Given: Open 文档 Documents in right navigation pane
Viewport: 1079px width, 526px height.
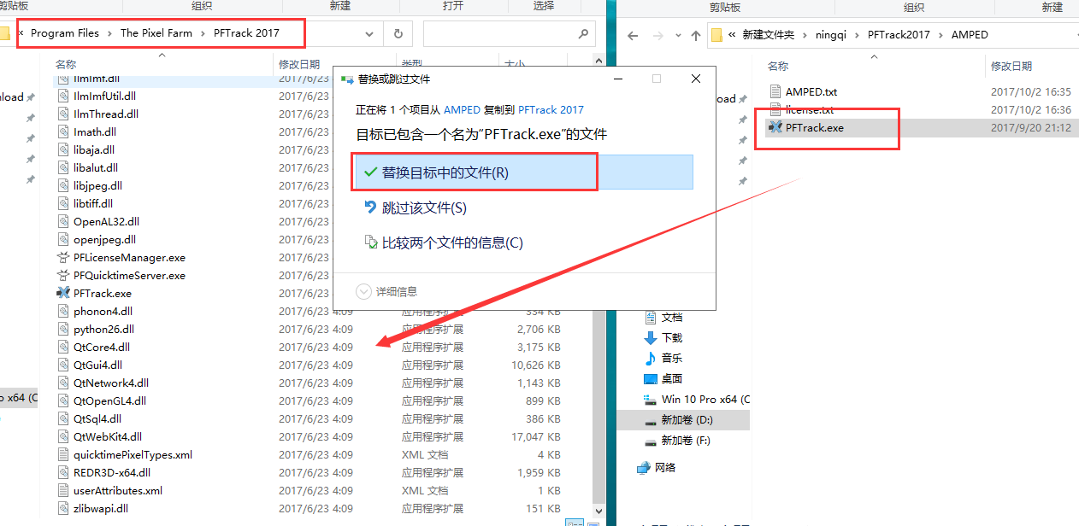Looking at the screenshot, I should [x=672, y=317].
